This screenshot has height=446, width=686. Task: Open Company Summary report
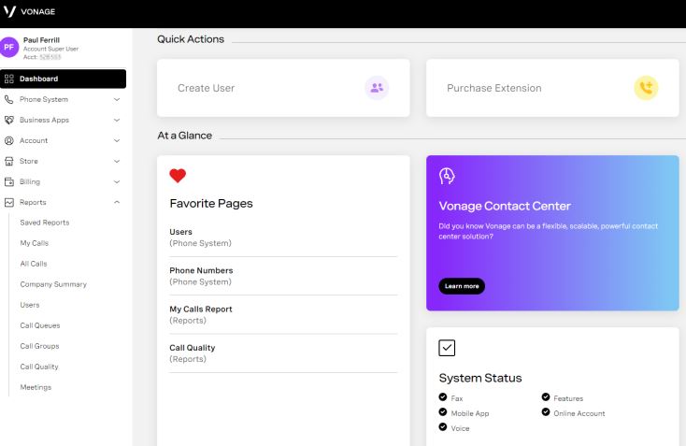(53, 284)
